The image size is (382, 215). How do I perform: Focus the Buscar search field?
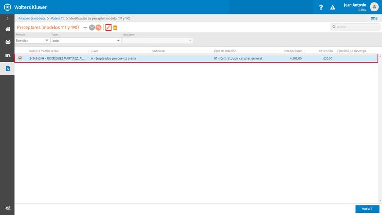(x=355, y=27)
